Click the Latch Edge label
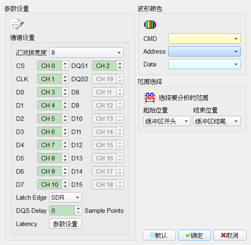 (x=31, y=198)
